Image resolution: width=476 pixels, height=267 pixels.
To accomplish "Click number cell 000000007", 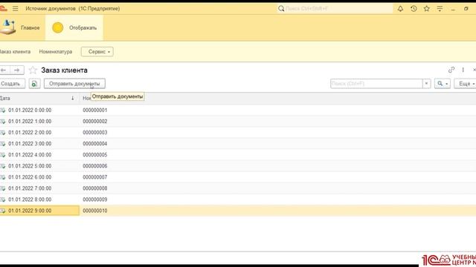I will [95, 177].
